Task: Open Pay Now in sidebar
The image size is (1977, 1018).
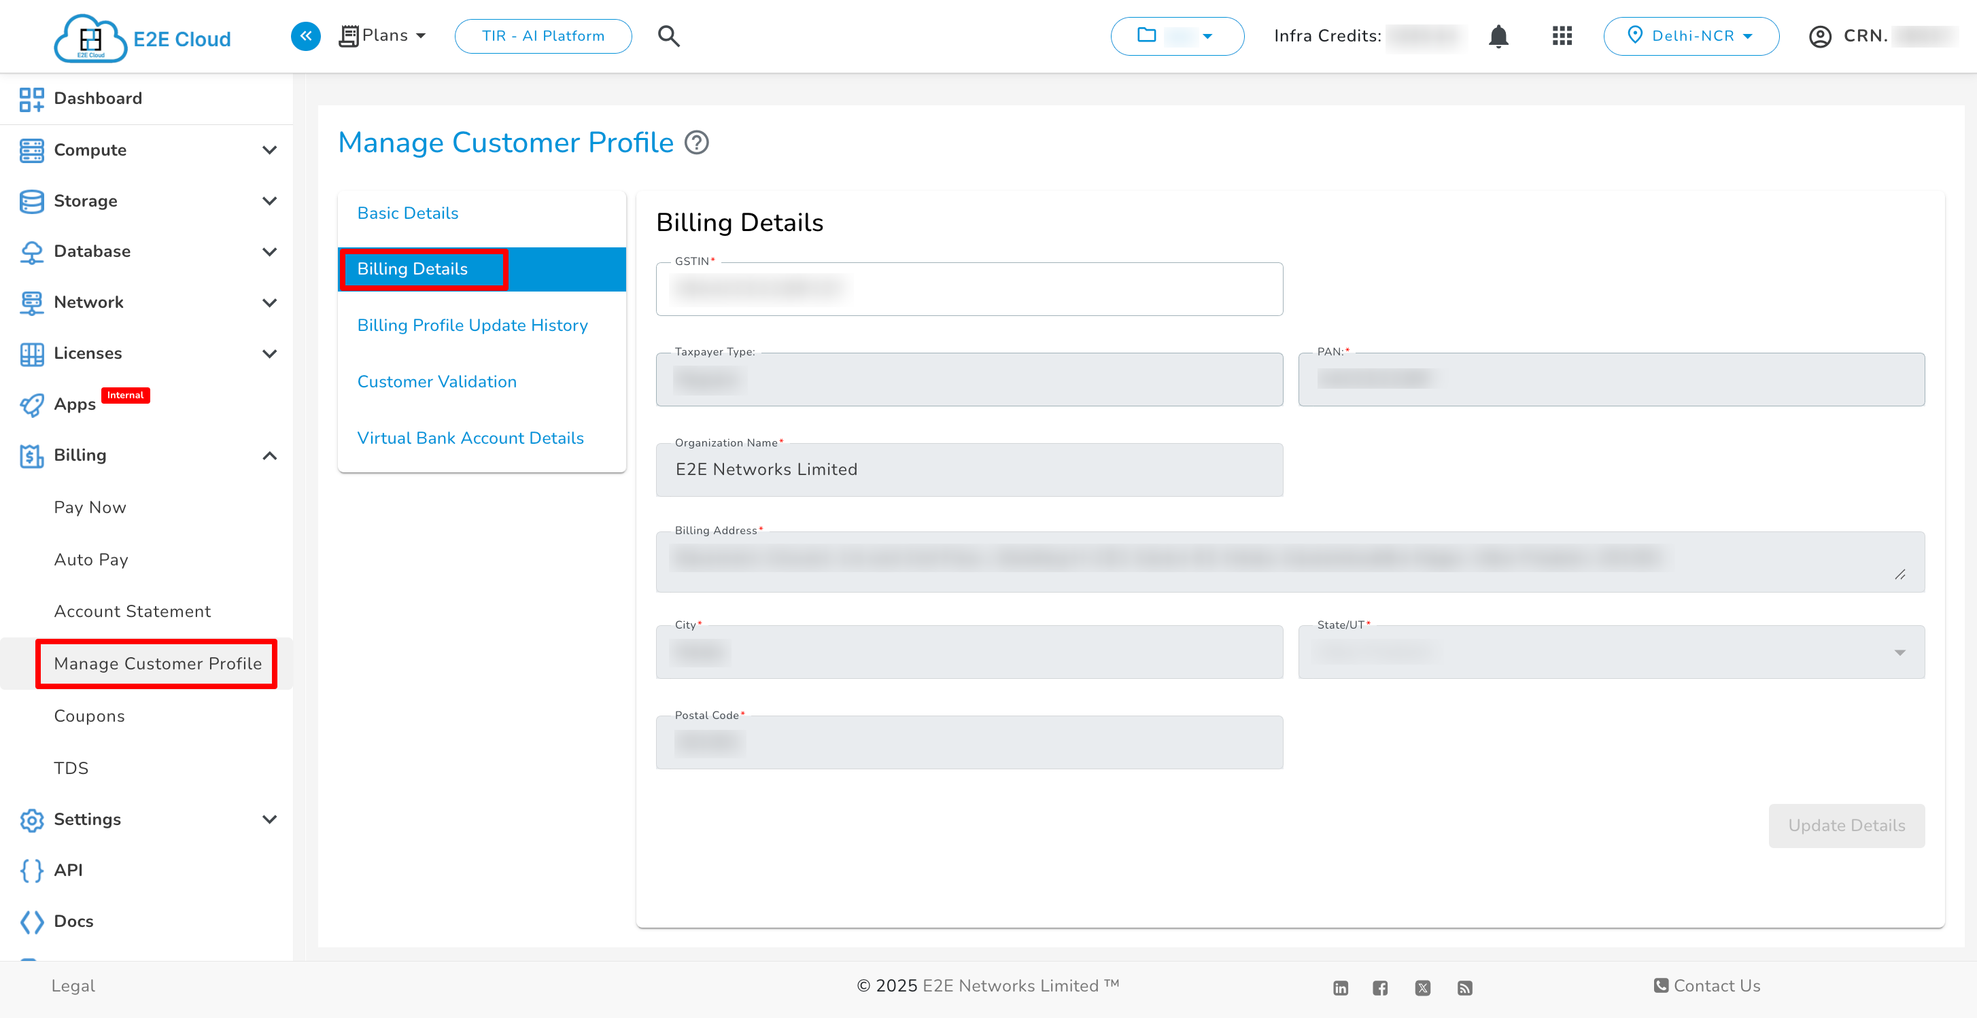Action: click(90, 508)
